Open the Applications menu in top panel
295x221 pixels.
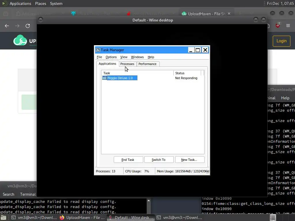20,3
